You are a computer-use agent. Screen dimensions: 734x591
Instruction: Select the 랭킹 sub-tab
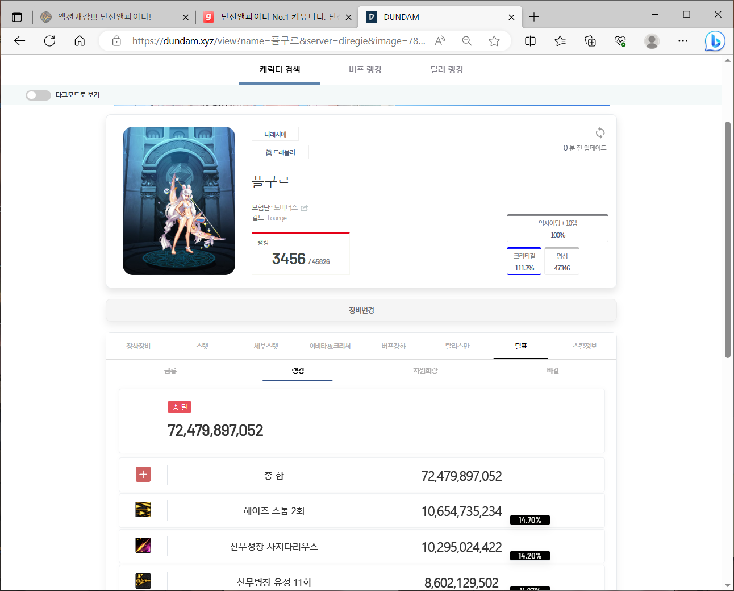pos(298,371)
